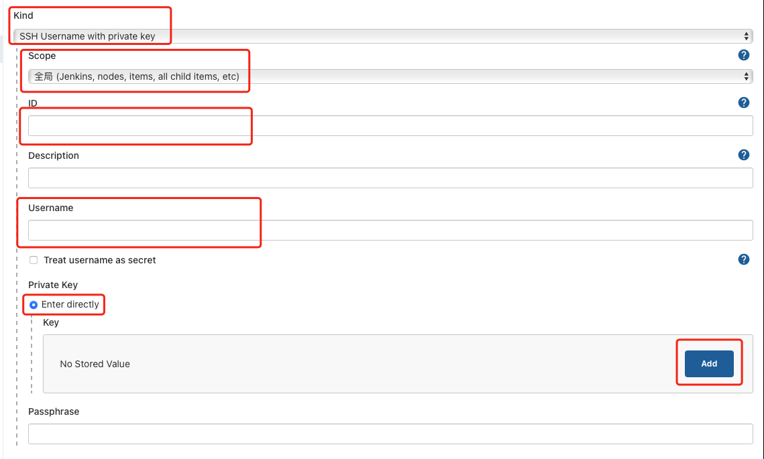Click the ID text input field
The height and width of the screenshot is (459, 764).
click(390, 125)
